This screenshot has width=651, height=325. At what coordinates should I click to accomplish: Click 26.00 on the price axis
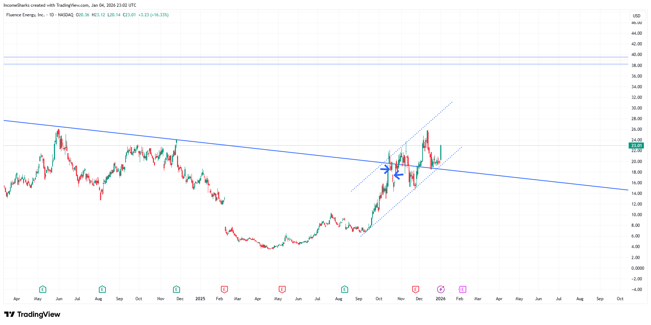point(637,129)
